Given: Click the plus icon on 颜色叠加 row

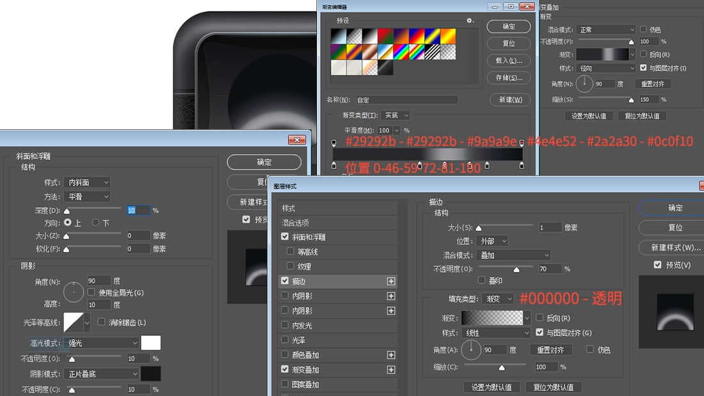Looking at the screenshot, I should [391, 355].
